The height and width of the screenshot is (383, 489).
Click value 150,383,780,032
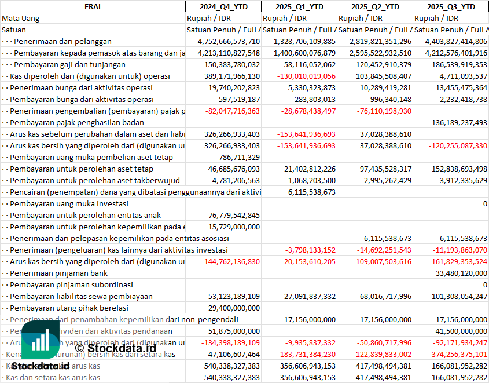(232, 65)
